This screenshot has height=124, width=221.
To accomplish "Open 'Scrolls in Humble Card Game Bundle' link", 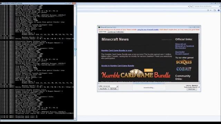I will 117,66.
